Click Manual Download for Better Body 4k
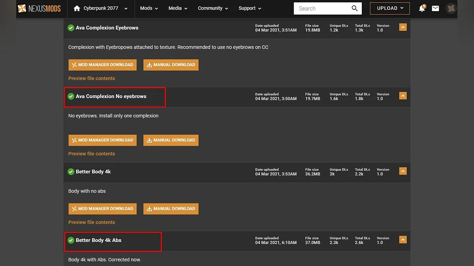 (171, 209)
